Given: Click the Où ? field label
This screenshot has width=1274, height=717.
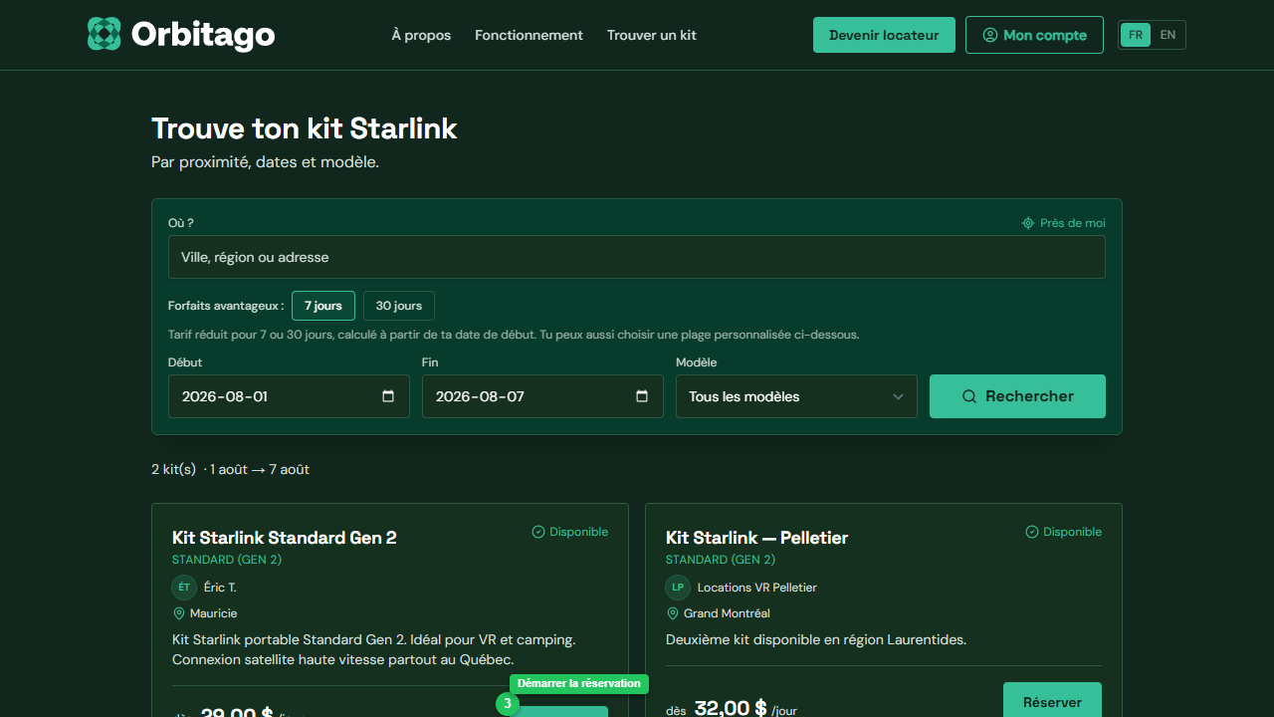Looking at the screenshot, I should [x=181, y=223].
